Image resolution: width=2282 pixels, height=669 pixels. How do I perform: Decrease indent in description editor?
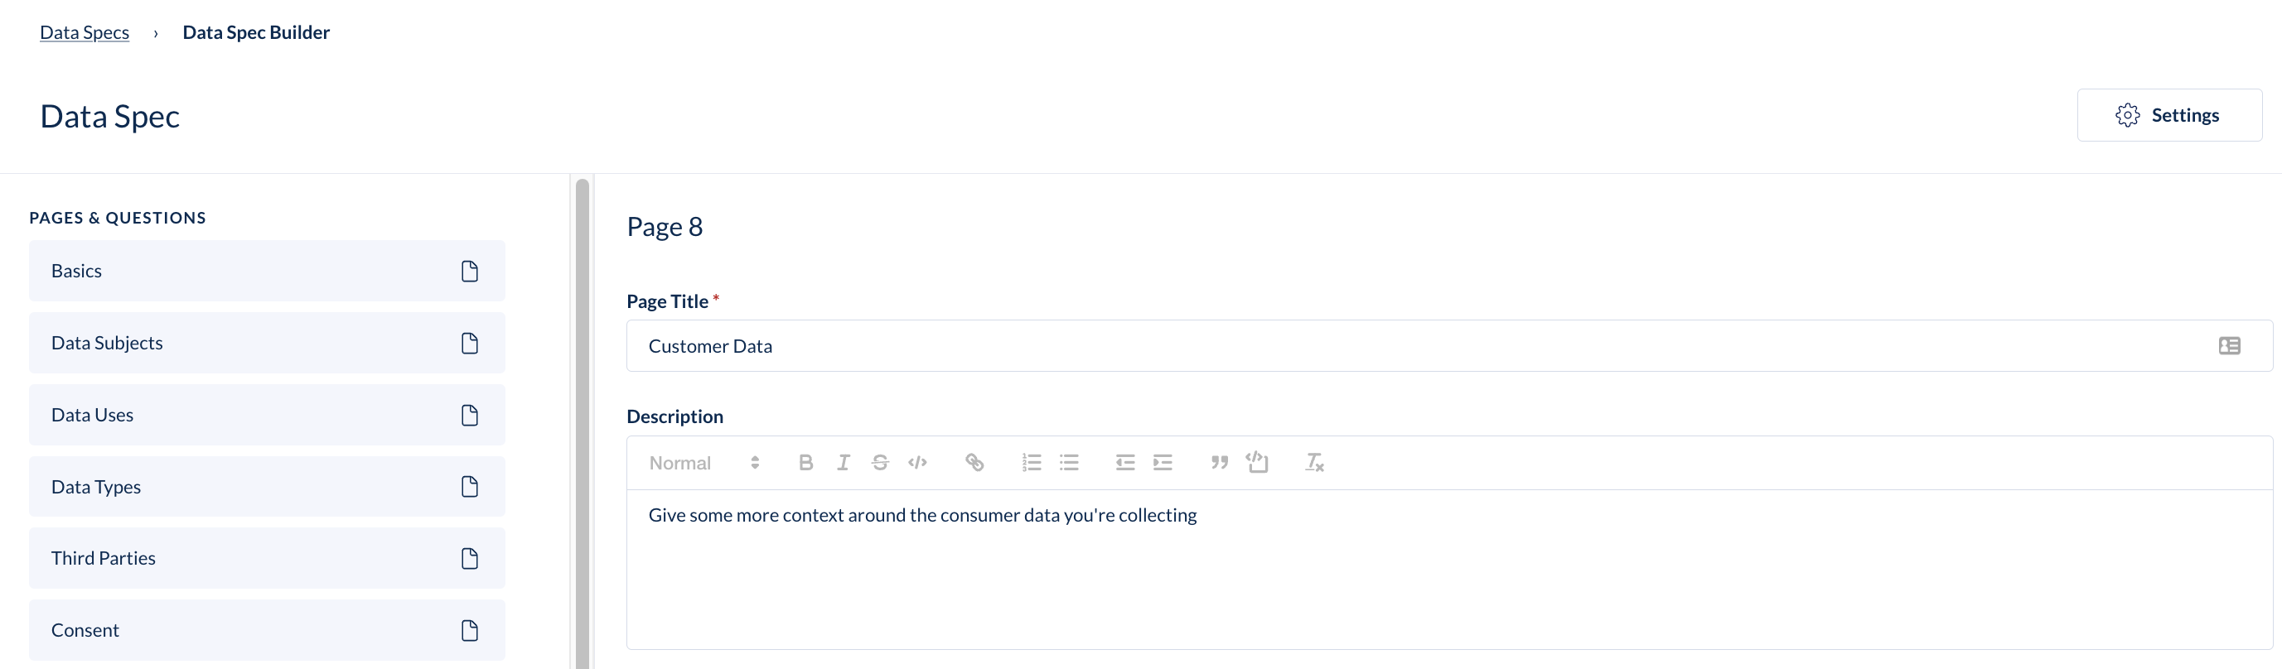point(1125,463)
